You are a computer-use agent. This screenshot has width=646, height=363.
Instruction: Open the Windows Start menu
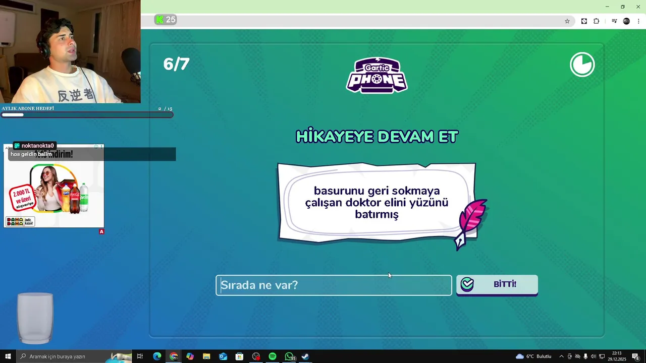[x=8, y=356]
